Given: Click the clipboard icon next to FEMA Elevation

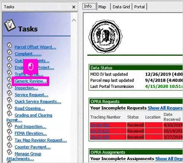Looking at the screenshot, I should 9,132.
